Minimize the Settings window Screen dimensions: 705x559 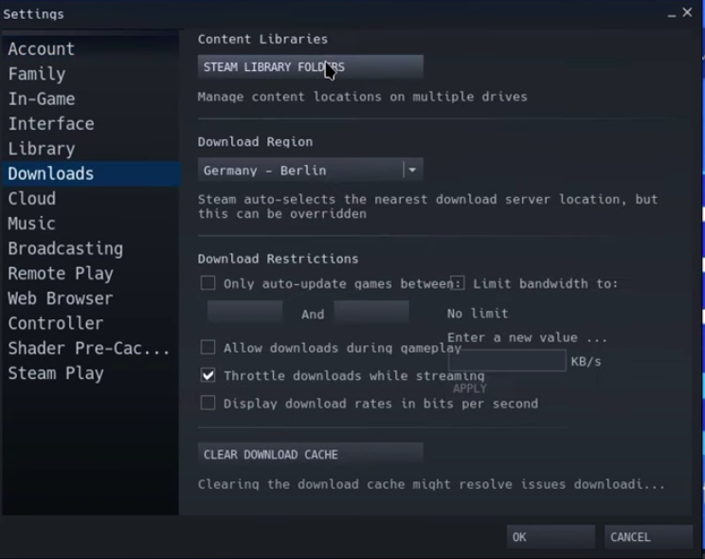pyautogui.click(x=672, y=14)
